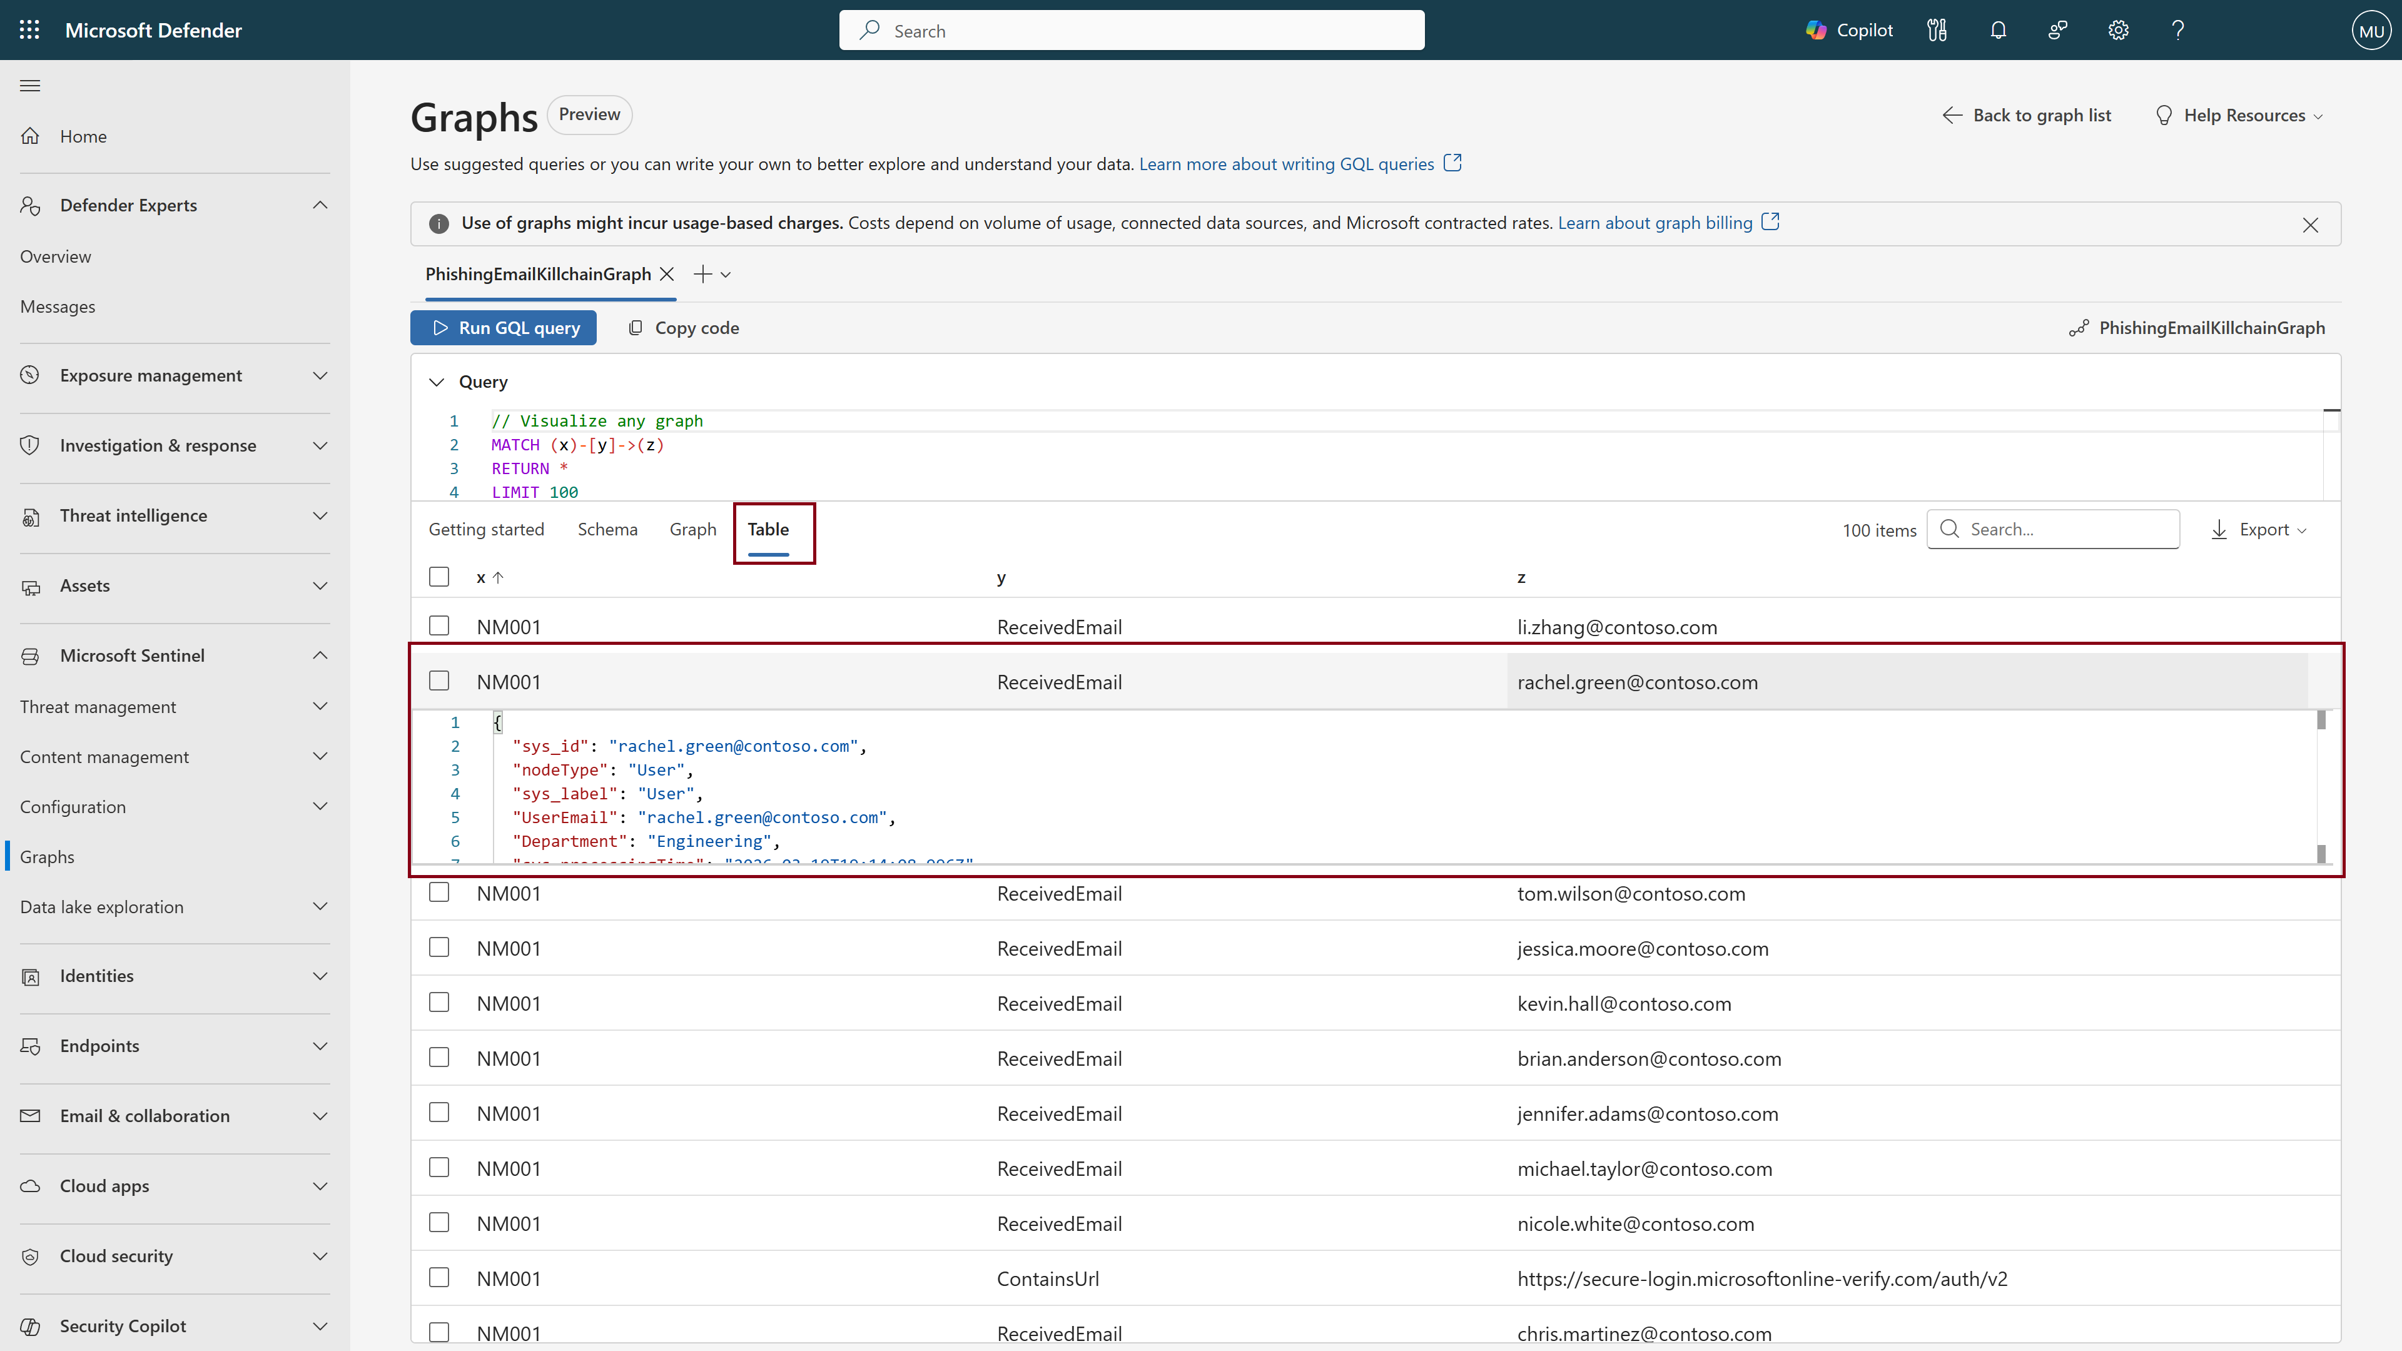Collapse navigation with the hamburger icon

click(x=30, y=86)
